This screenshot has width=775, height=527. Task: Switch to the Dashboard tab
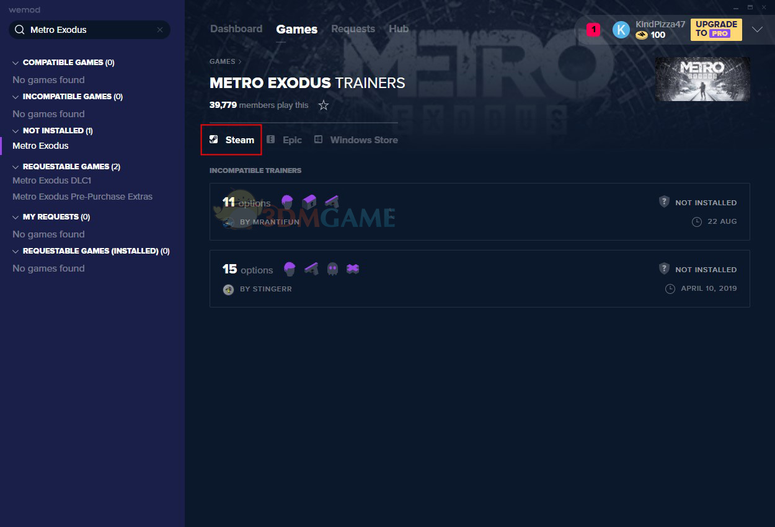click(x=236, y=29)
